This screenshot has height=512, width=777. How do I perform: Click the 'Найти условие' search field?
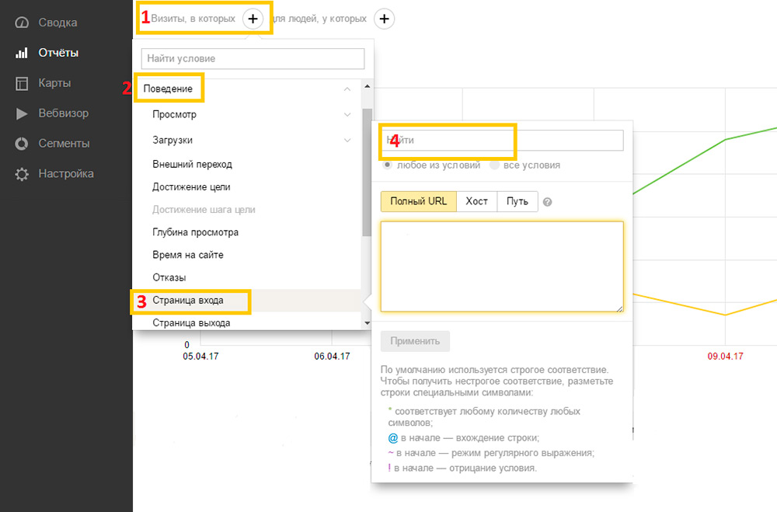pos(253,58)
